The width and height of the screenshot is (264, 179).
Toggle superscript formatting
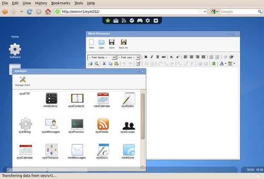pos(178,57)
